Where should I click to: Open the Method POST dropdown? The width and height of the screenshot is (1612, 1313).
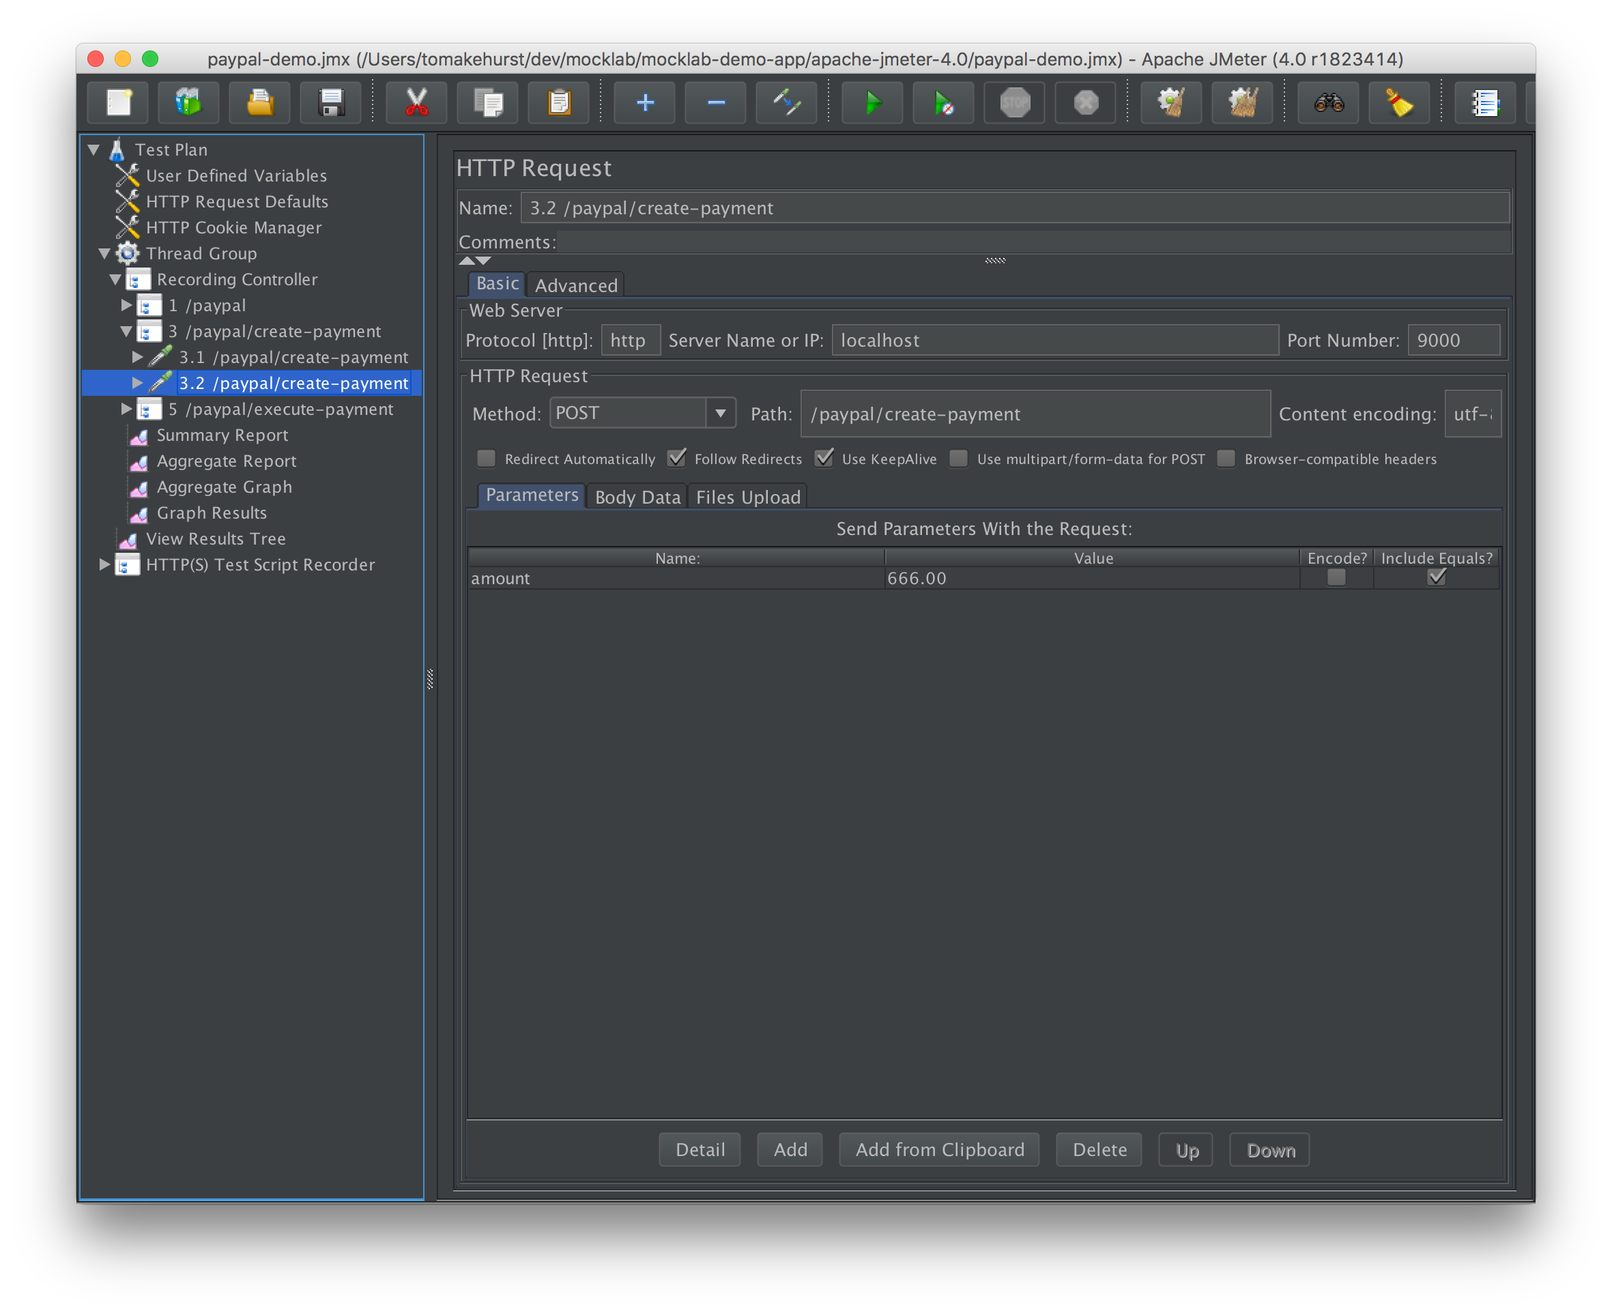(x=720, y=413)
